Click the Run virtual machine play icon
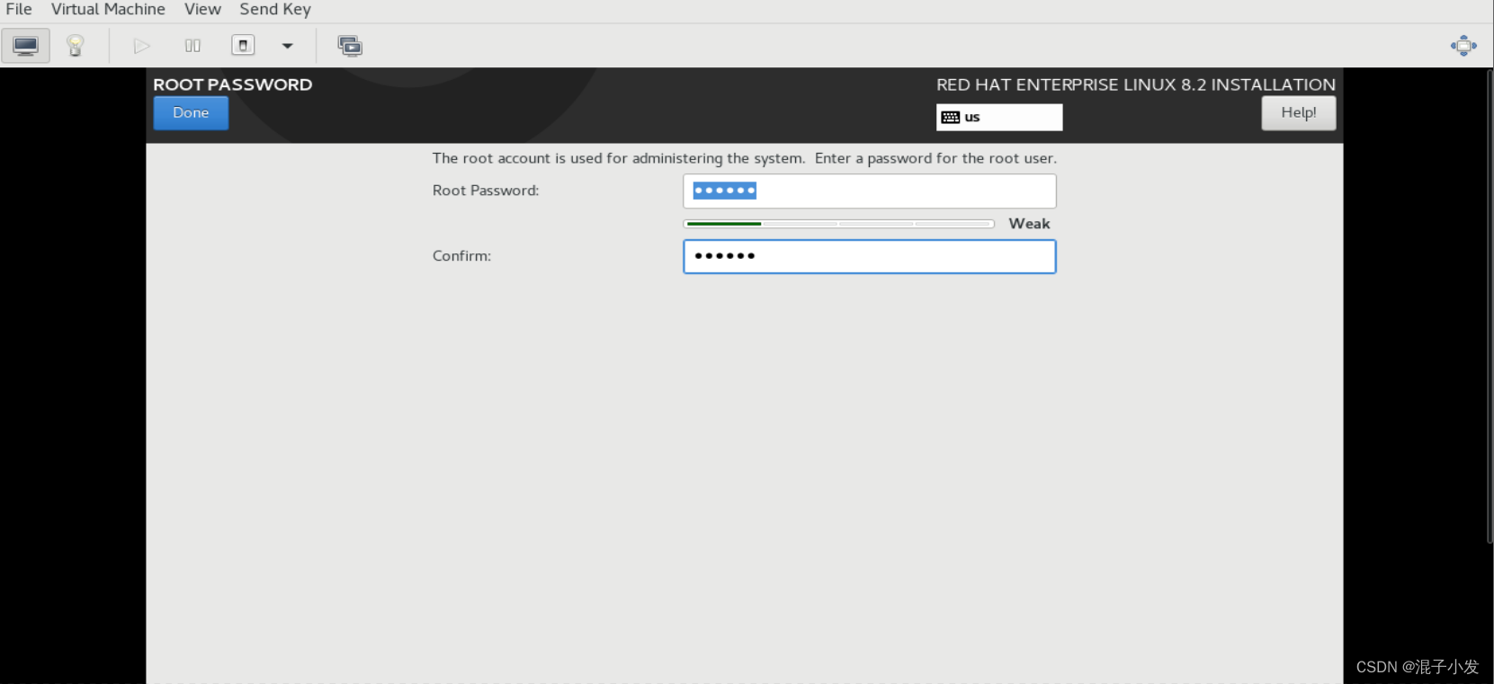Viewport: 1494px width, 684px height. pos(141,46)
